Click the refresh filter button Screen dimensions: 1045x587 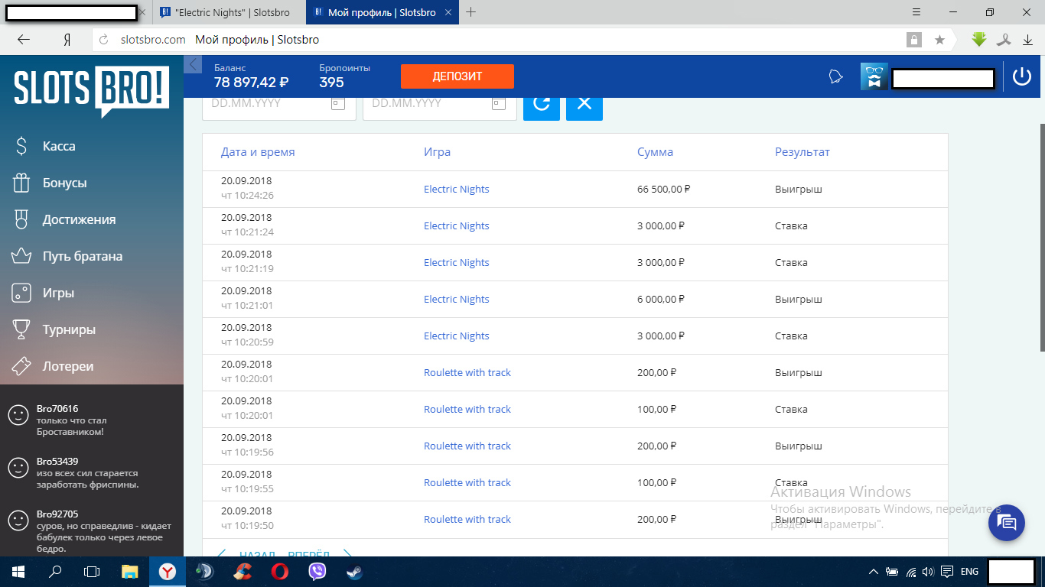[x=541, y=104]
